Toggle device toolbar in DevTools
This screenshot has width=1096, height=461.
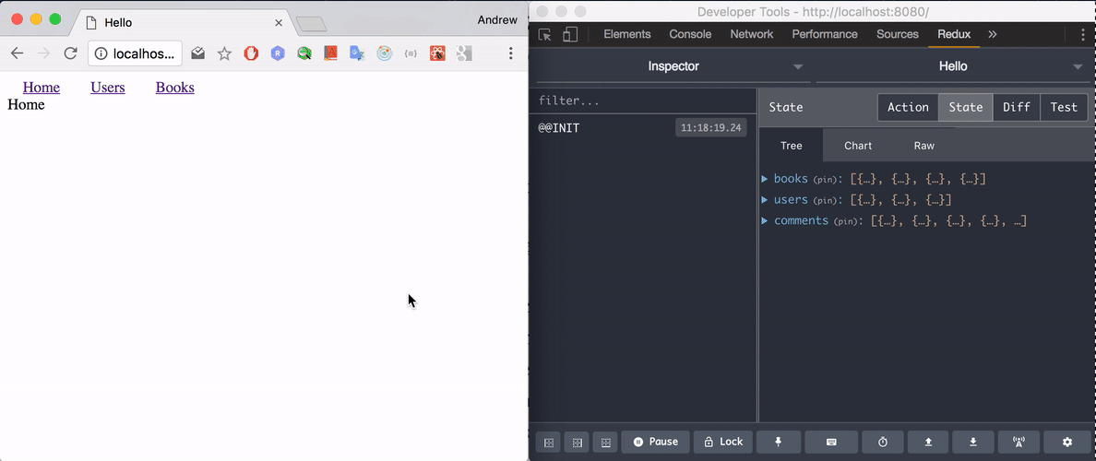coord(570,34)
